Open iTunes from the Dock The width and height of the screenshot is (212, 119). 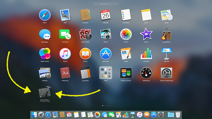coord(140,115)
